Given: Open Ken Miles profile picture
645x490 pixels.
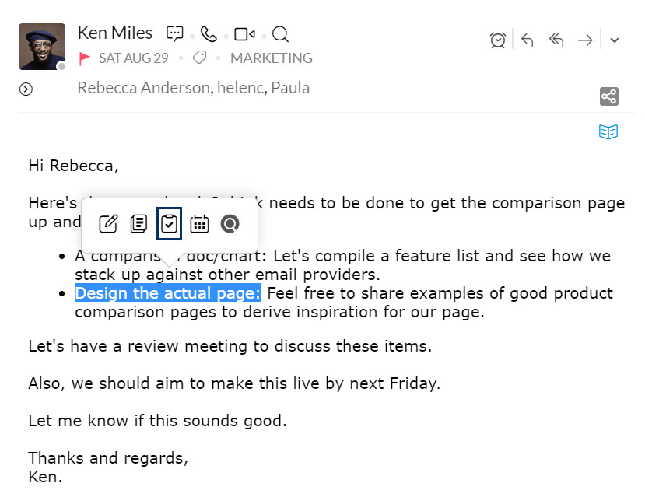Looking at the screenshot, I should coord(42,47).
